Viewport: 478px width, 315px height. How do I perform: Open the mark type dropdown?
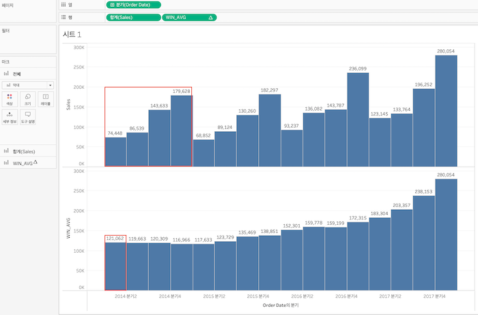click(x=28, y=85)
